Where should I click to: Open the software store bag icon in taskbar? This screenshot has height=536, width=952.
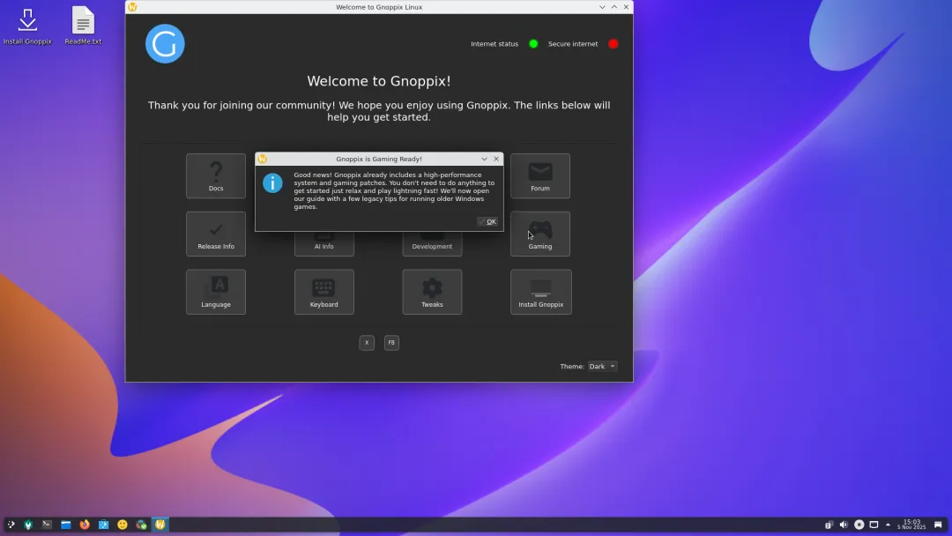pos(103,525)
